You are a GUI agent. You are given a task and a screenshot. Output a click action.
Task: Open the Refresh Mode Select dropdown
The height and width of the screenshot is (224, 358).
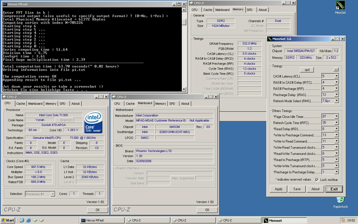point(336,101)
